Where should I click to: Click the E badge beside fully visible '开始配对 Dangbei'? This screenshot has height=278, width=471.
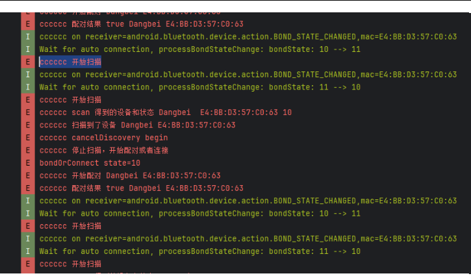tap(28, 175)
